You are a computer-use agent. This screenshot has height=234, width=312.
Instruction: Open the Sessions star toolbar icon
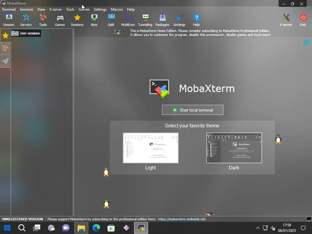click(77, 20)
